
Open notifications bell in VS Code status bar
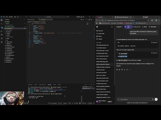pos(94,103)
